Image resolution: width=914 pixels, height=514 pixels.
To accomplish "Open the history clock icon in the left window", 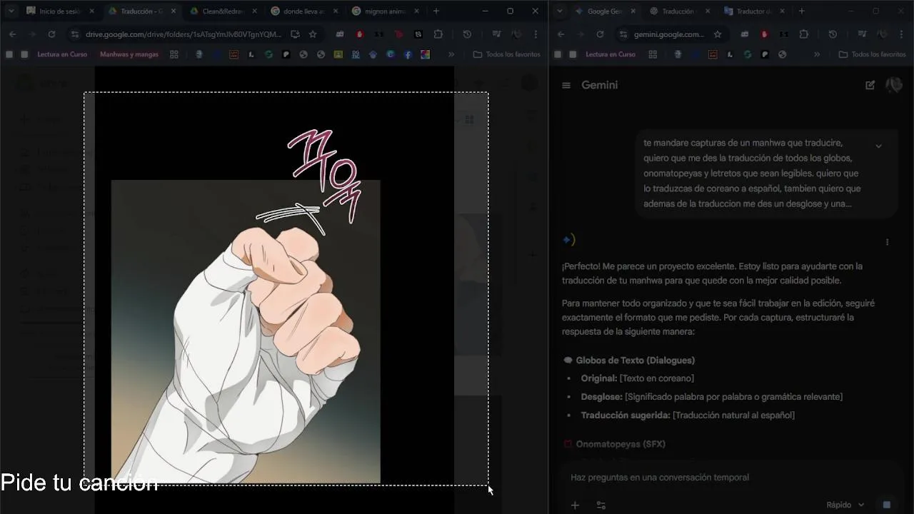I will (467, 34).
